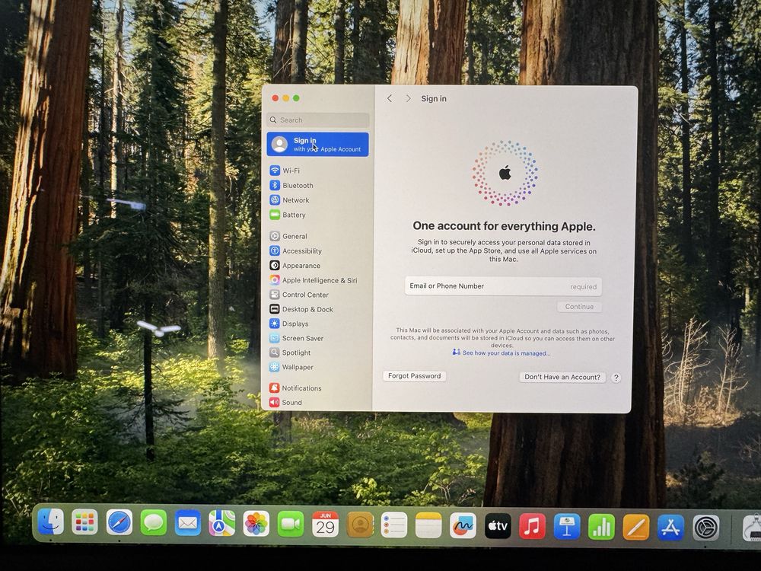
Task: Open Messages from the Dock
Action: pos(154,523)
